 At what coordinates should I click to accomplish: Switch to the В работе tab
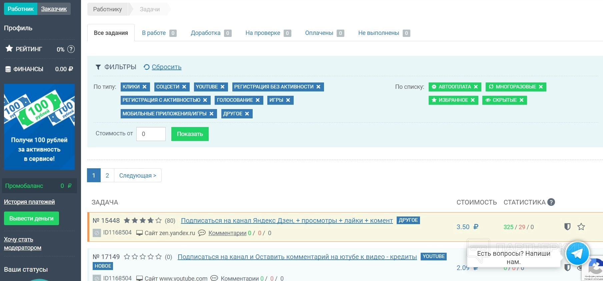pyautogui.click(x=159, y=33)
